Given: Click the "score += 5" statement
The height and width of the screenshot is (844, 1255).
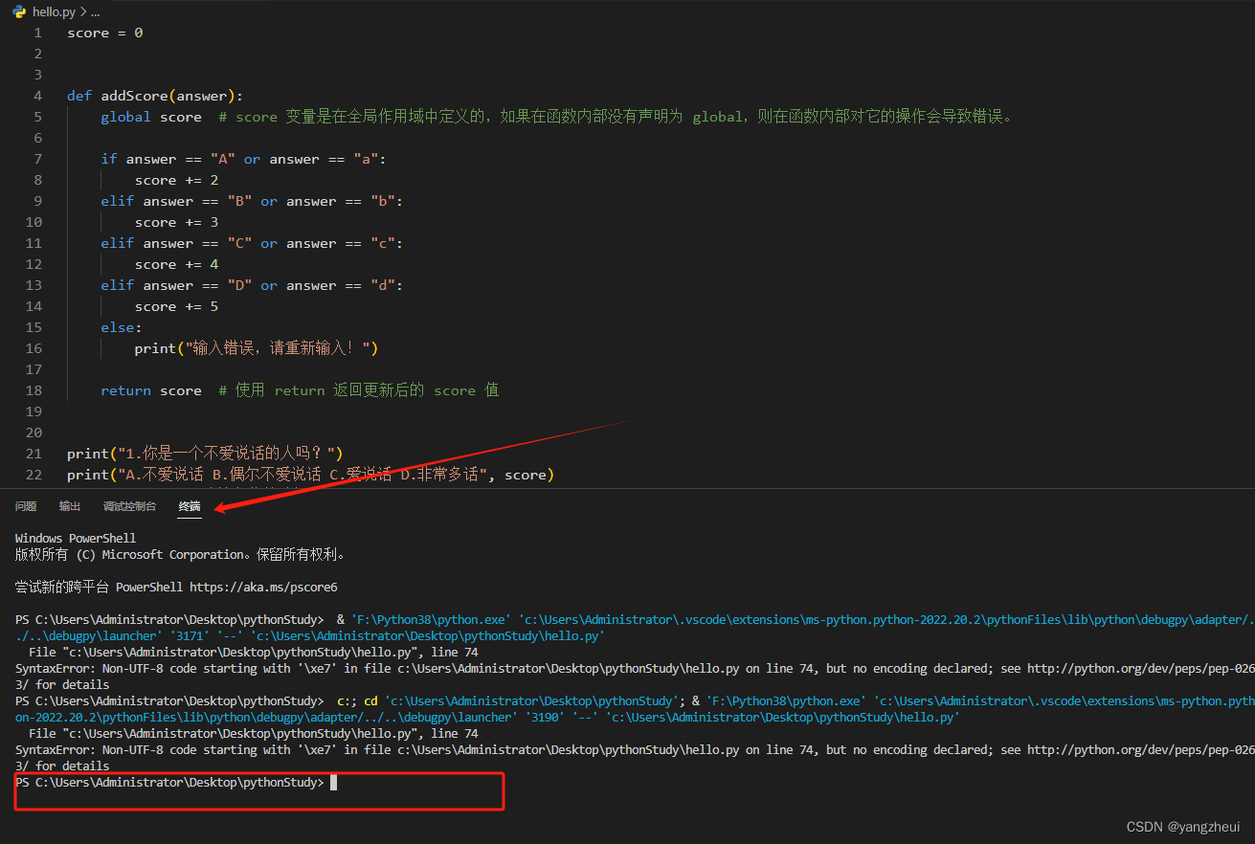Looking at the screenshot, I should tap(177, 306).
